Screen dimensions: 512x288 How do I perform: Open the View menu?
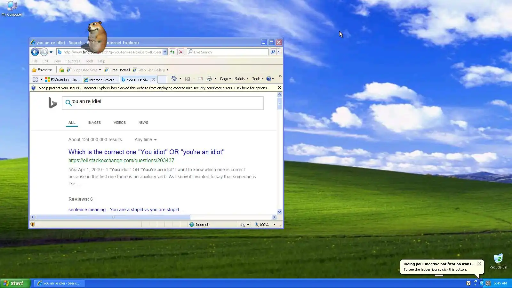57,61
